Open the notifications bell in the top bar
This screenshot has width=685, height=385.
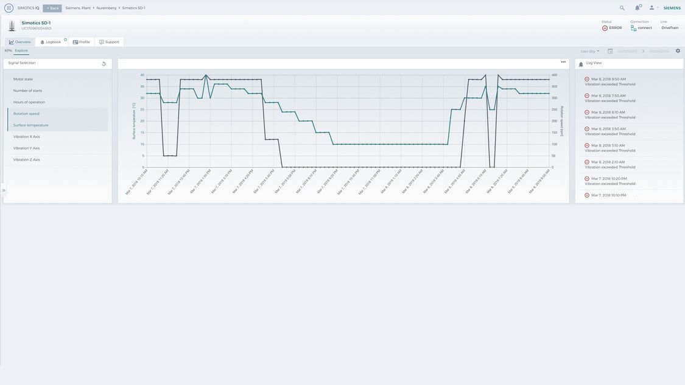[638, 8]
